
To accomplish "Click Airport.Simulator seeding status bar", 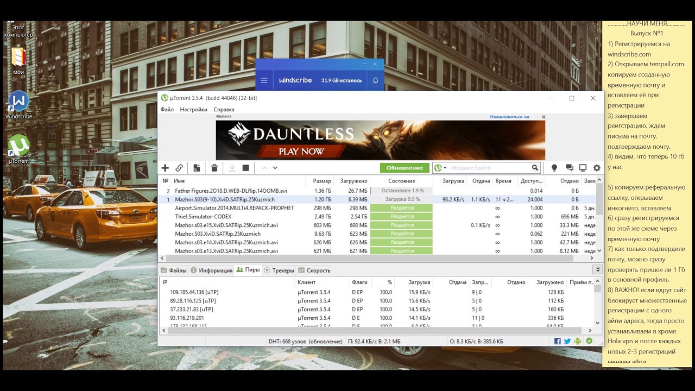I will point(401,208).
